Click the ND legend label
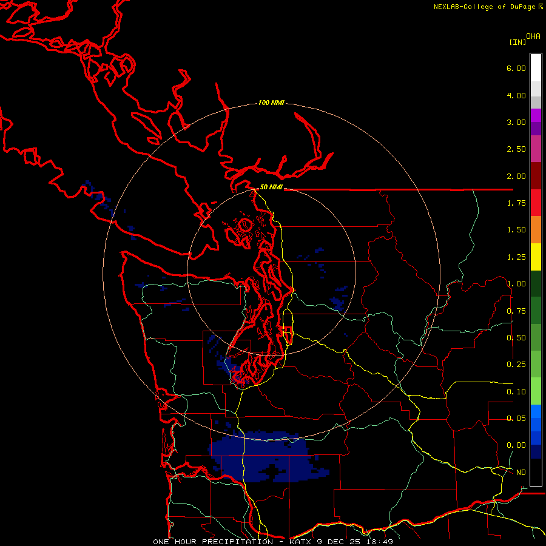 tap(521, 473)
